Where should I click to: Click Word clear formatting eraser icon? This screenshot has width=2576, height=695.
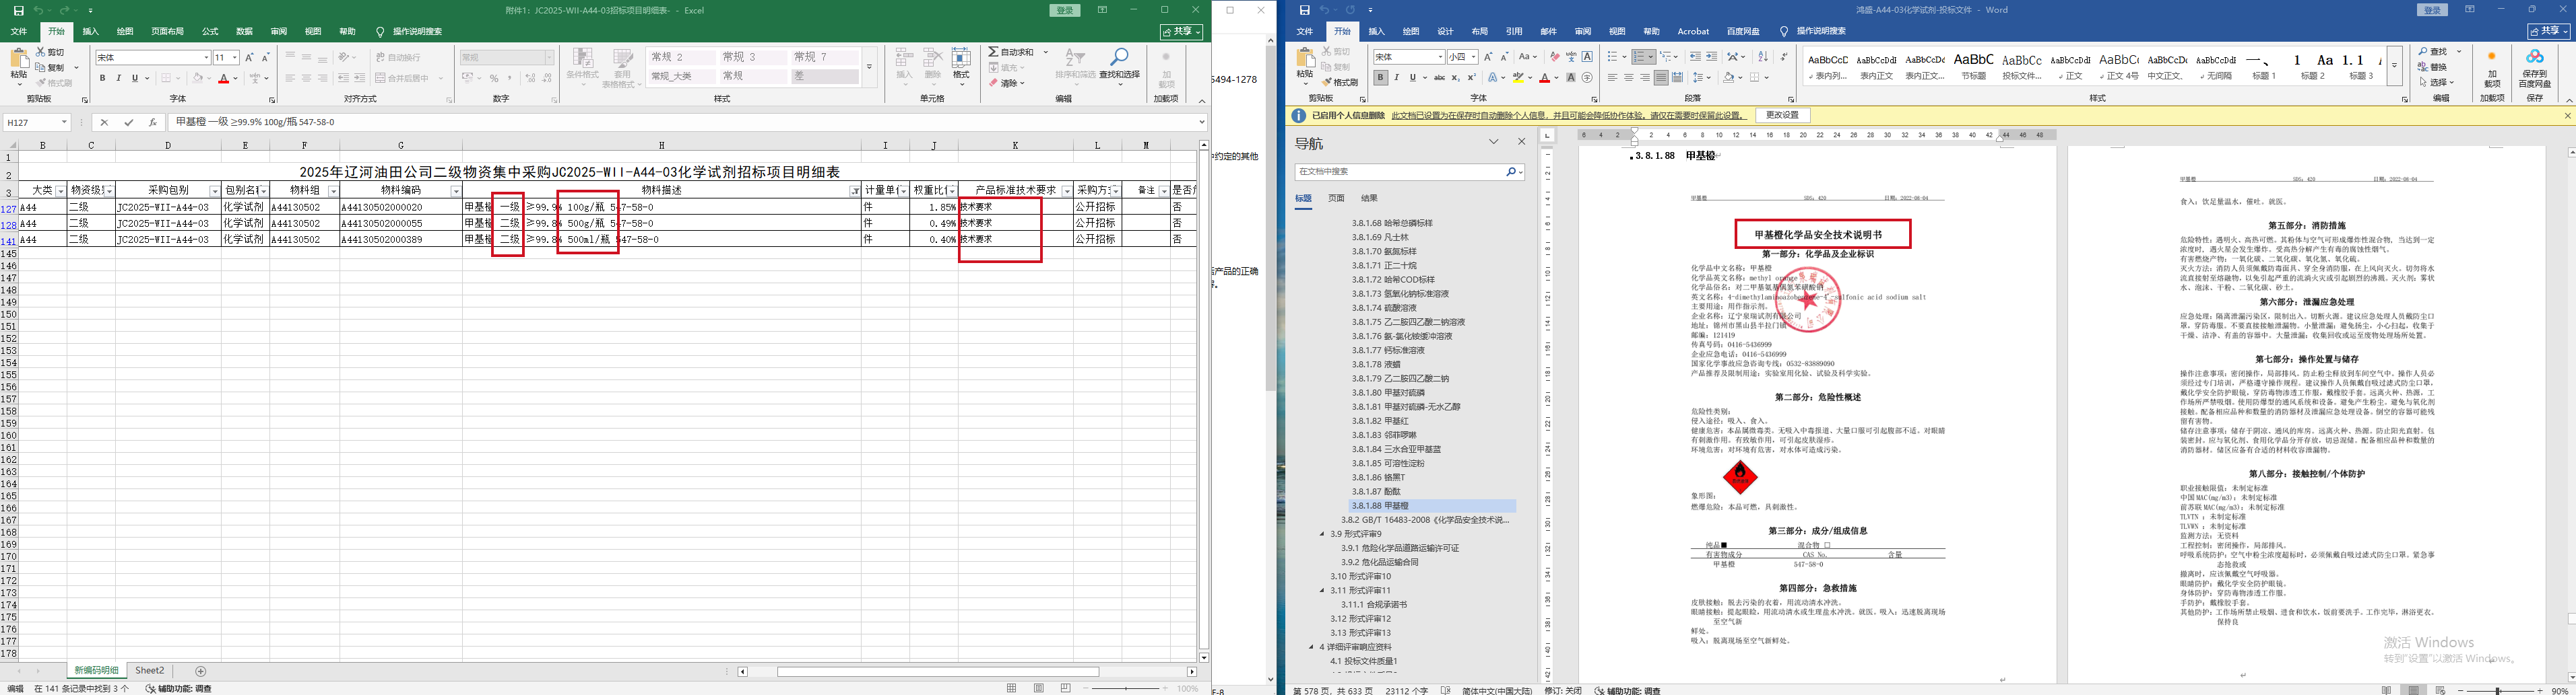tap(1554, 57)
